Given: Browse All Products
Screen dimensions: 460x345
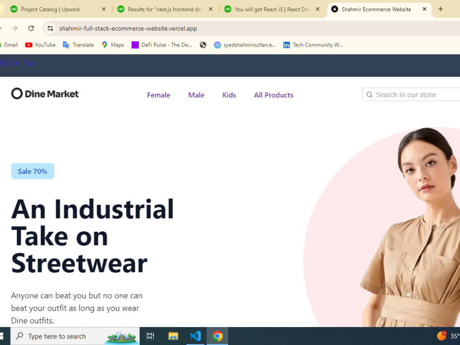Looking at the screenshot, I should click(273, 95).
